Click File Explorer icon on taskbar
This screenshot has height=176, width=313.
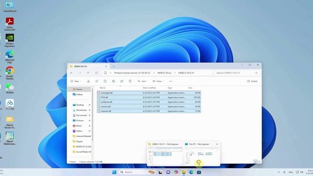183,172
